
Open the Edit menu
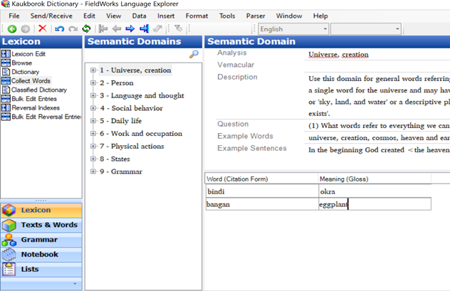pyautogui.click(x=89, y=16)
